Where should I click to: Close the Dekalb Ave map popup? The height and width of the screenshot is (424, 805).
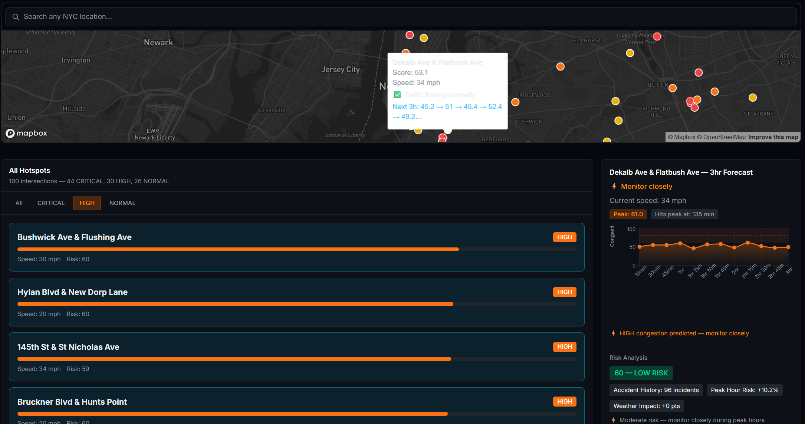[505, 57]
